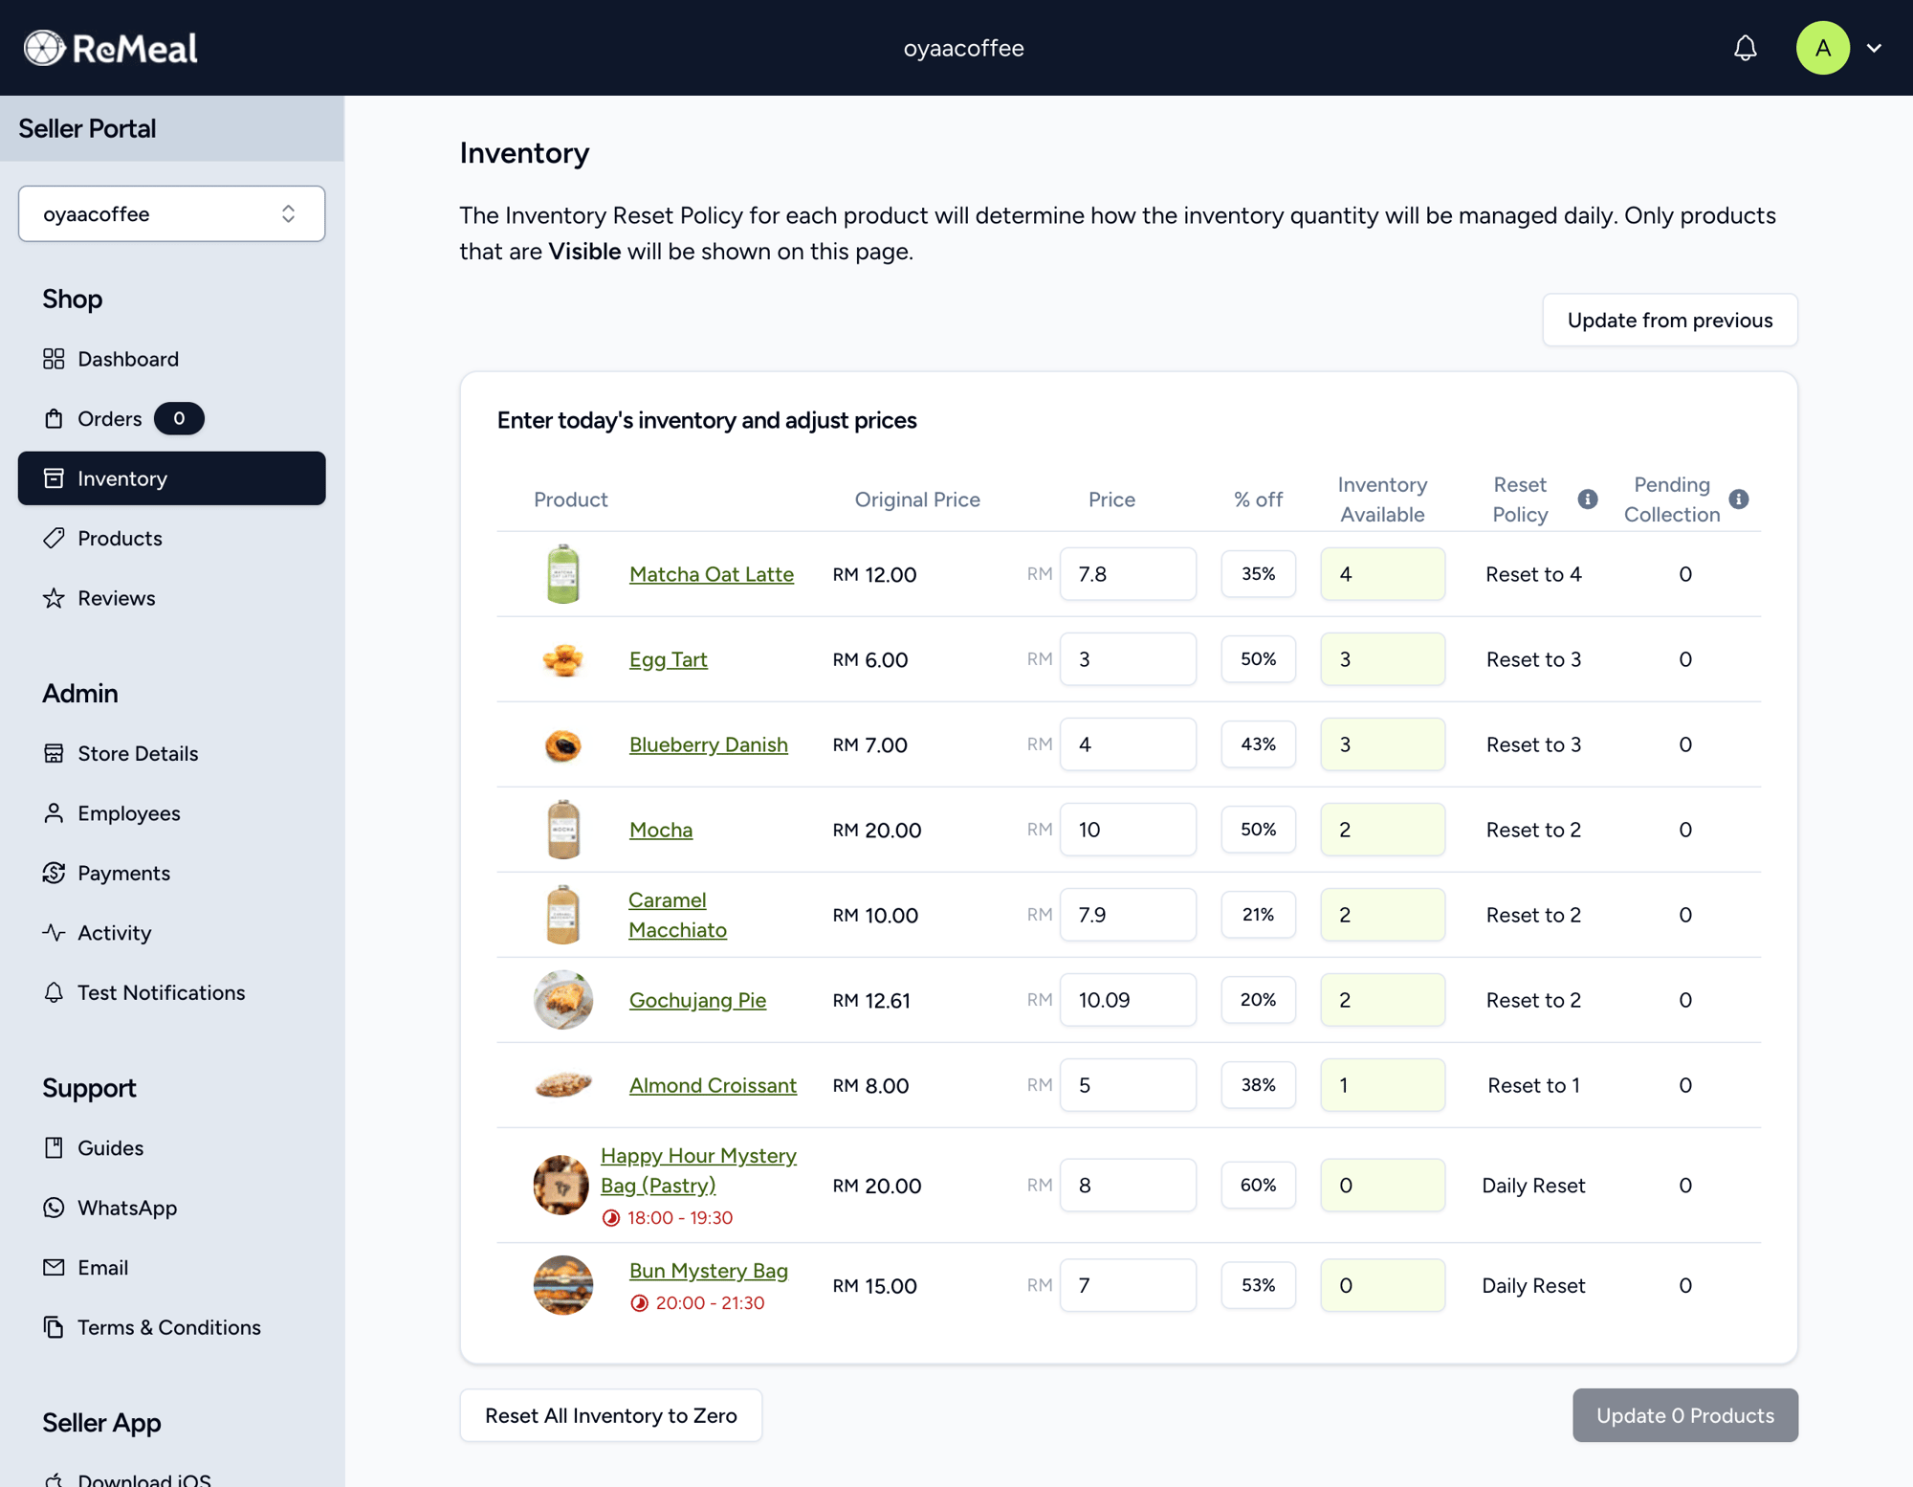
Task: Click the Pending Collection info icon
Action: pyautogui.click(x=1739, y=499)
